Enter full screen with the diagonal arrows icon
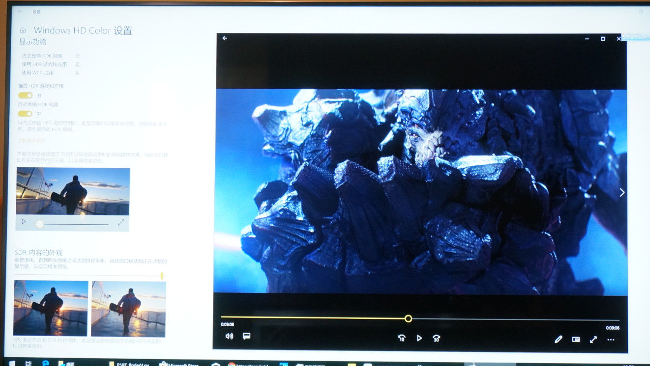The height and width of the screenshot is (366, 650). [x=593, y=339]
